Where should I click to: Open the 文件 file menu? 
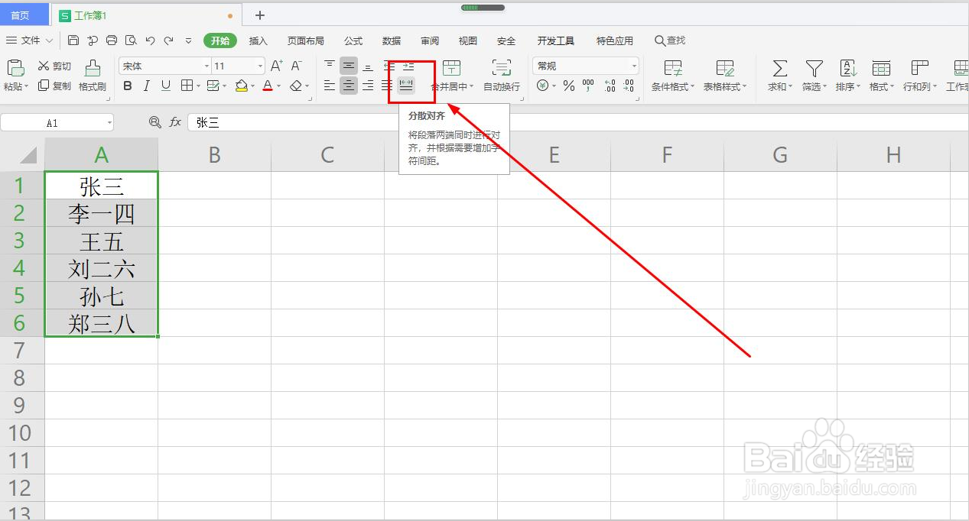click(30, 40)
